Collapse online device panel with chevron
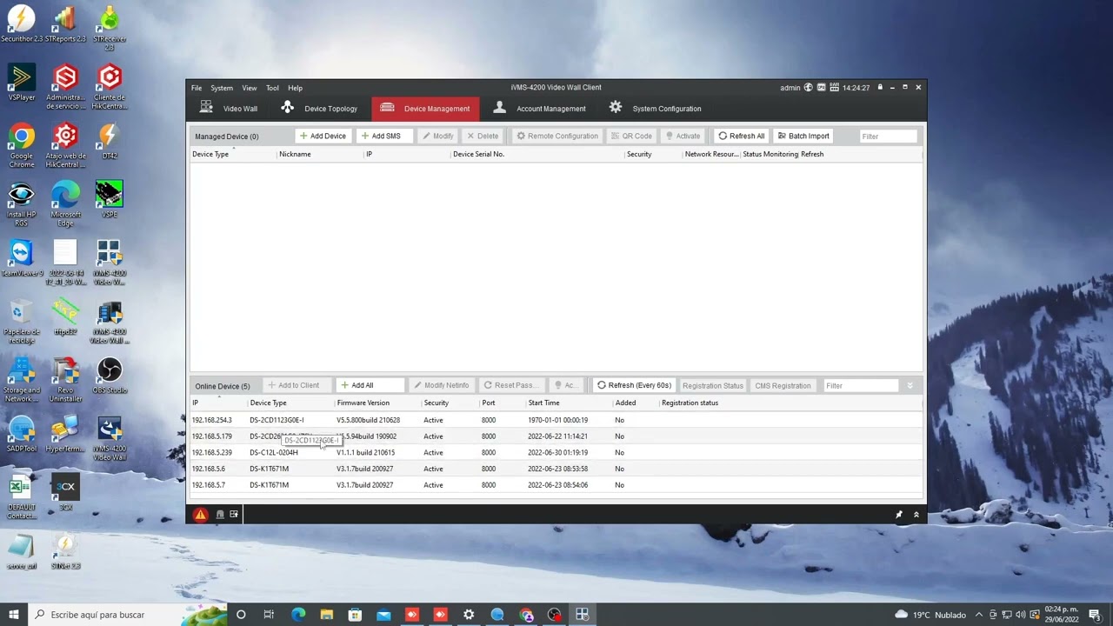This screenshot has height=626, width=1113. 910,385
